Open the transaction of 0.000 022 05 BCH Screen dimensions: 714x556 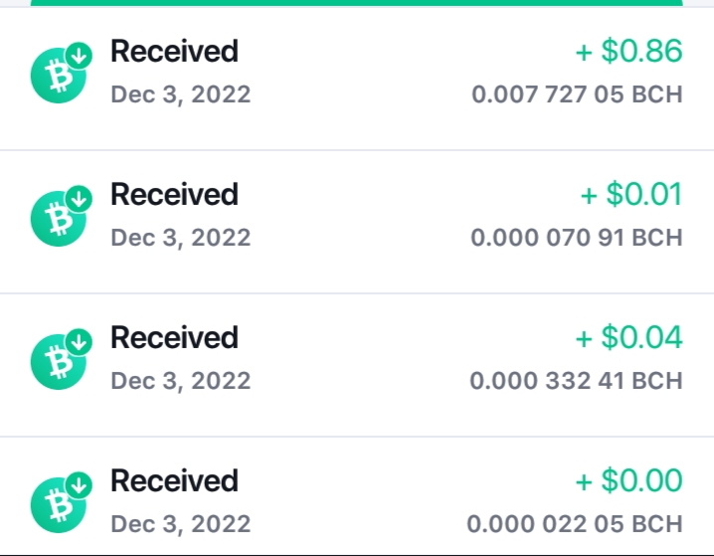coord(357,496)
